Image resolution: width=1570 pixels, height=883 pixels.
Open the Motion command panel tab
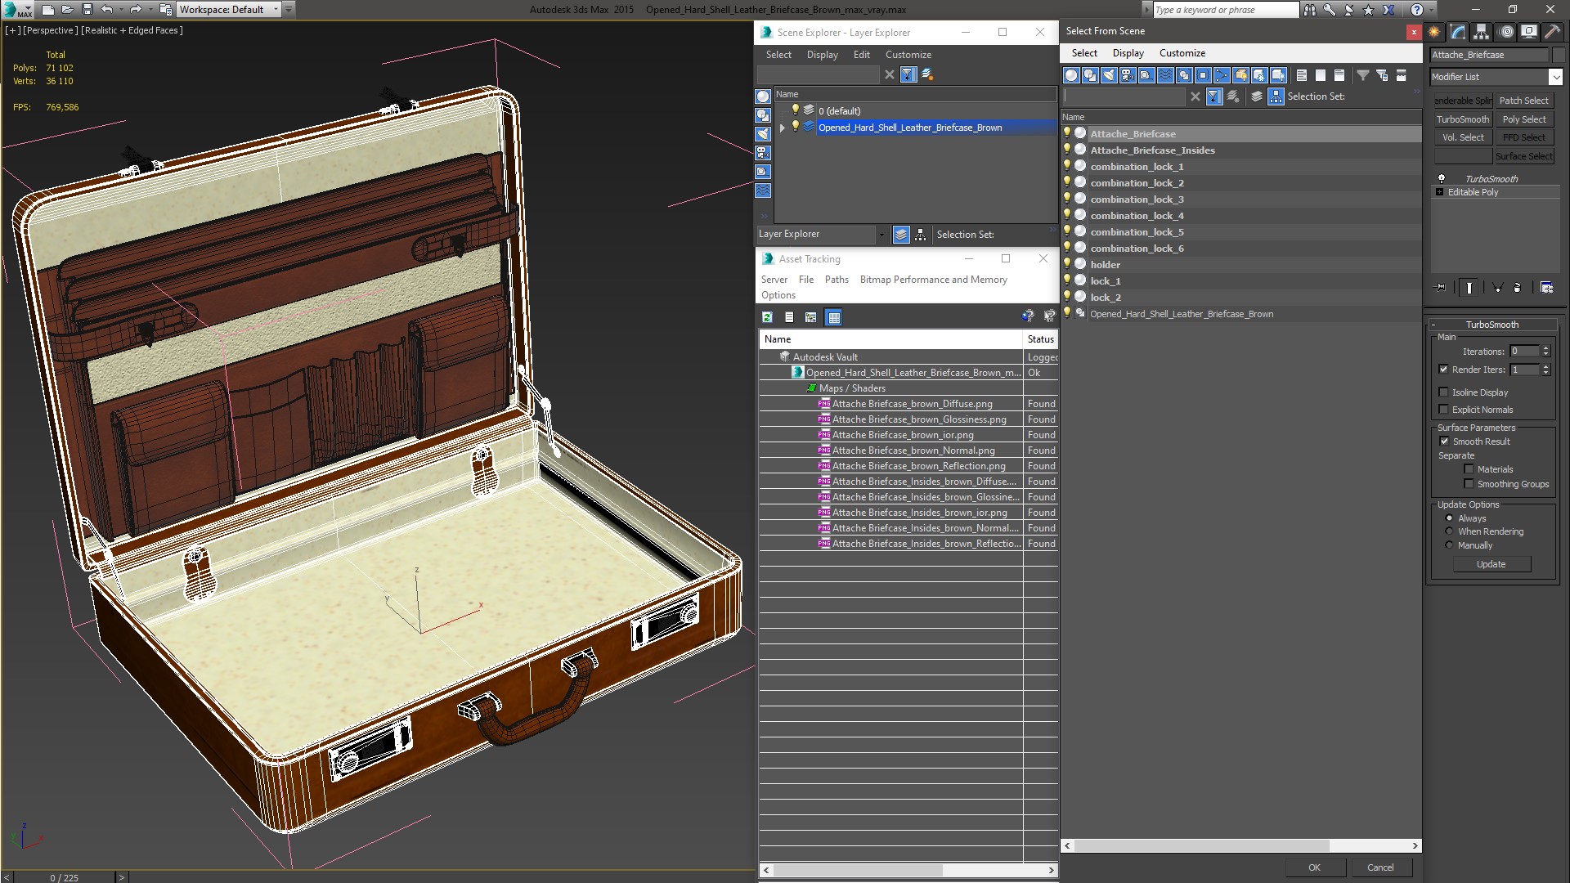coord(1506,32)
